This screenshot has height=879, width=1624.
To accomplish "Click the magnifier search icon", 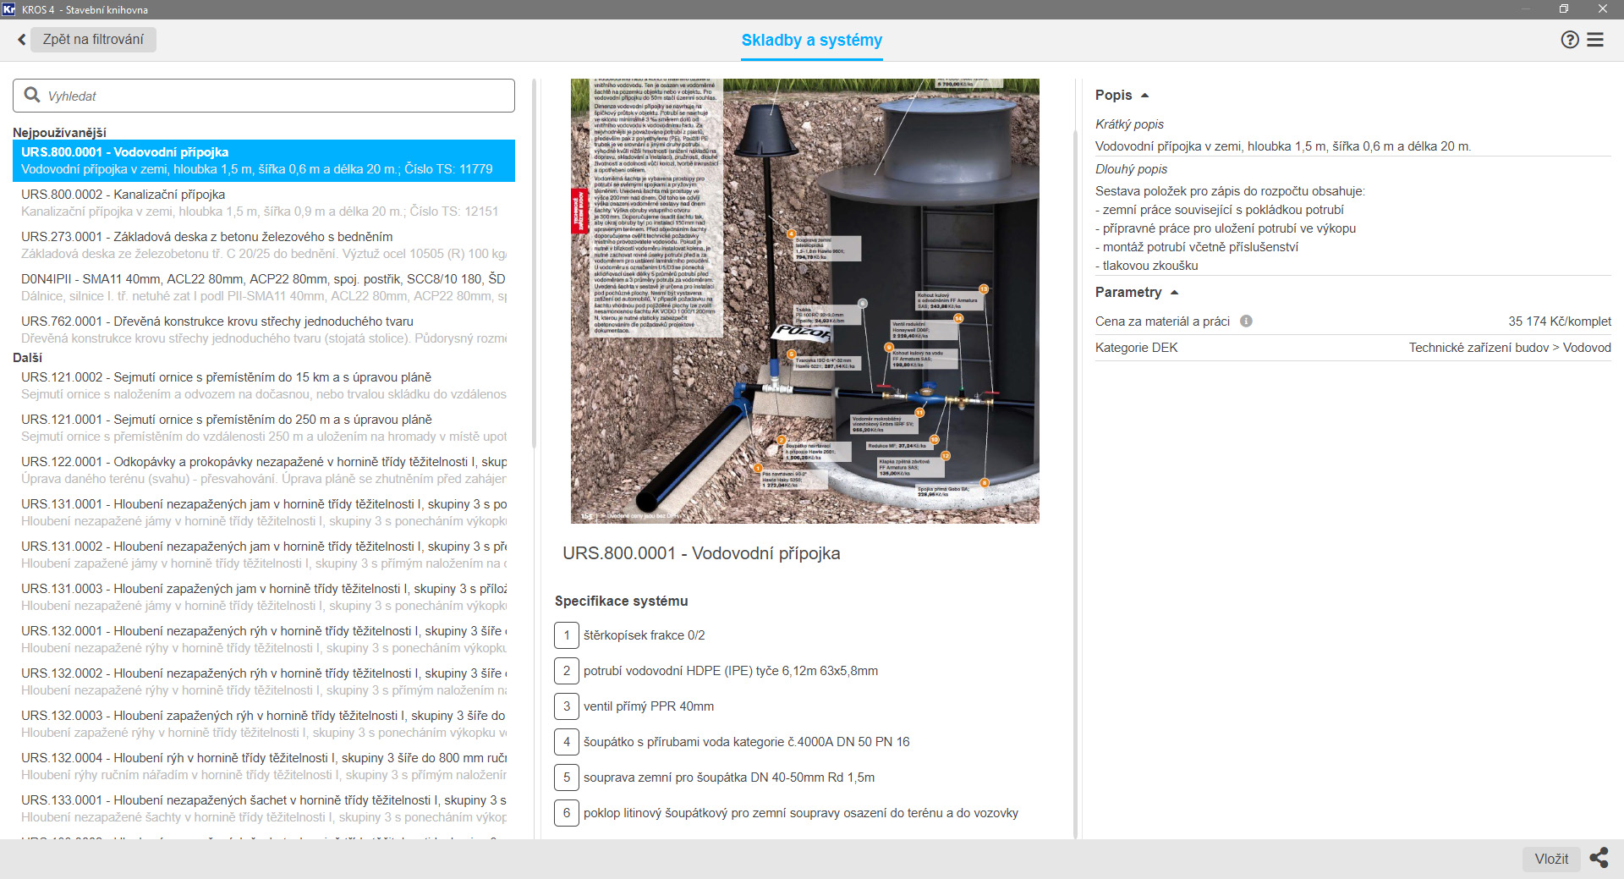I will (x=32, y=95).
